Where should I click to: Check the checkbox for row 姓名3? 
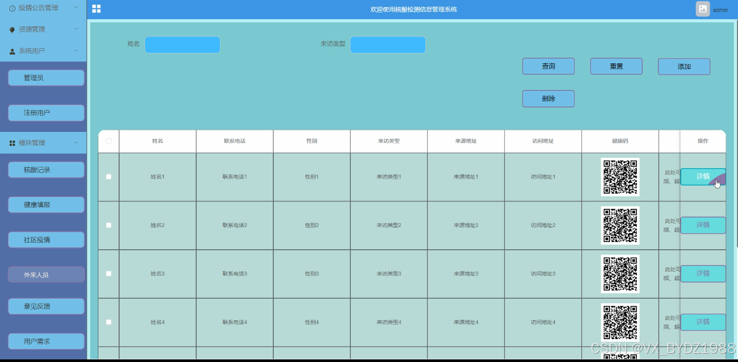click(x=109, y=273)
